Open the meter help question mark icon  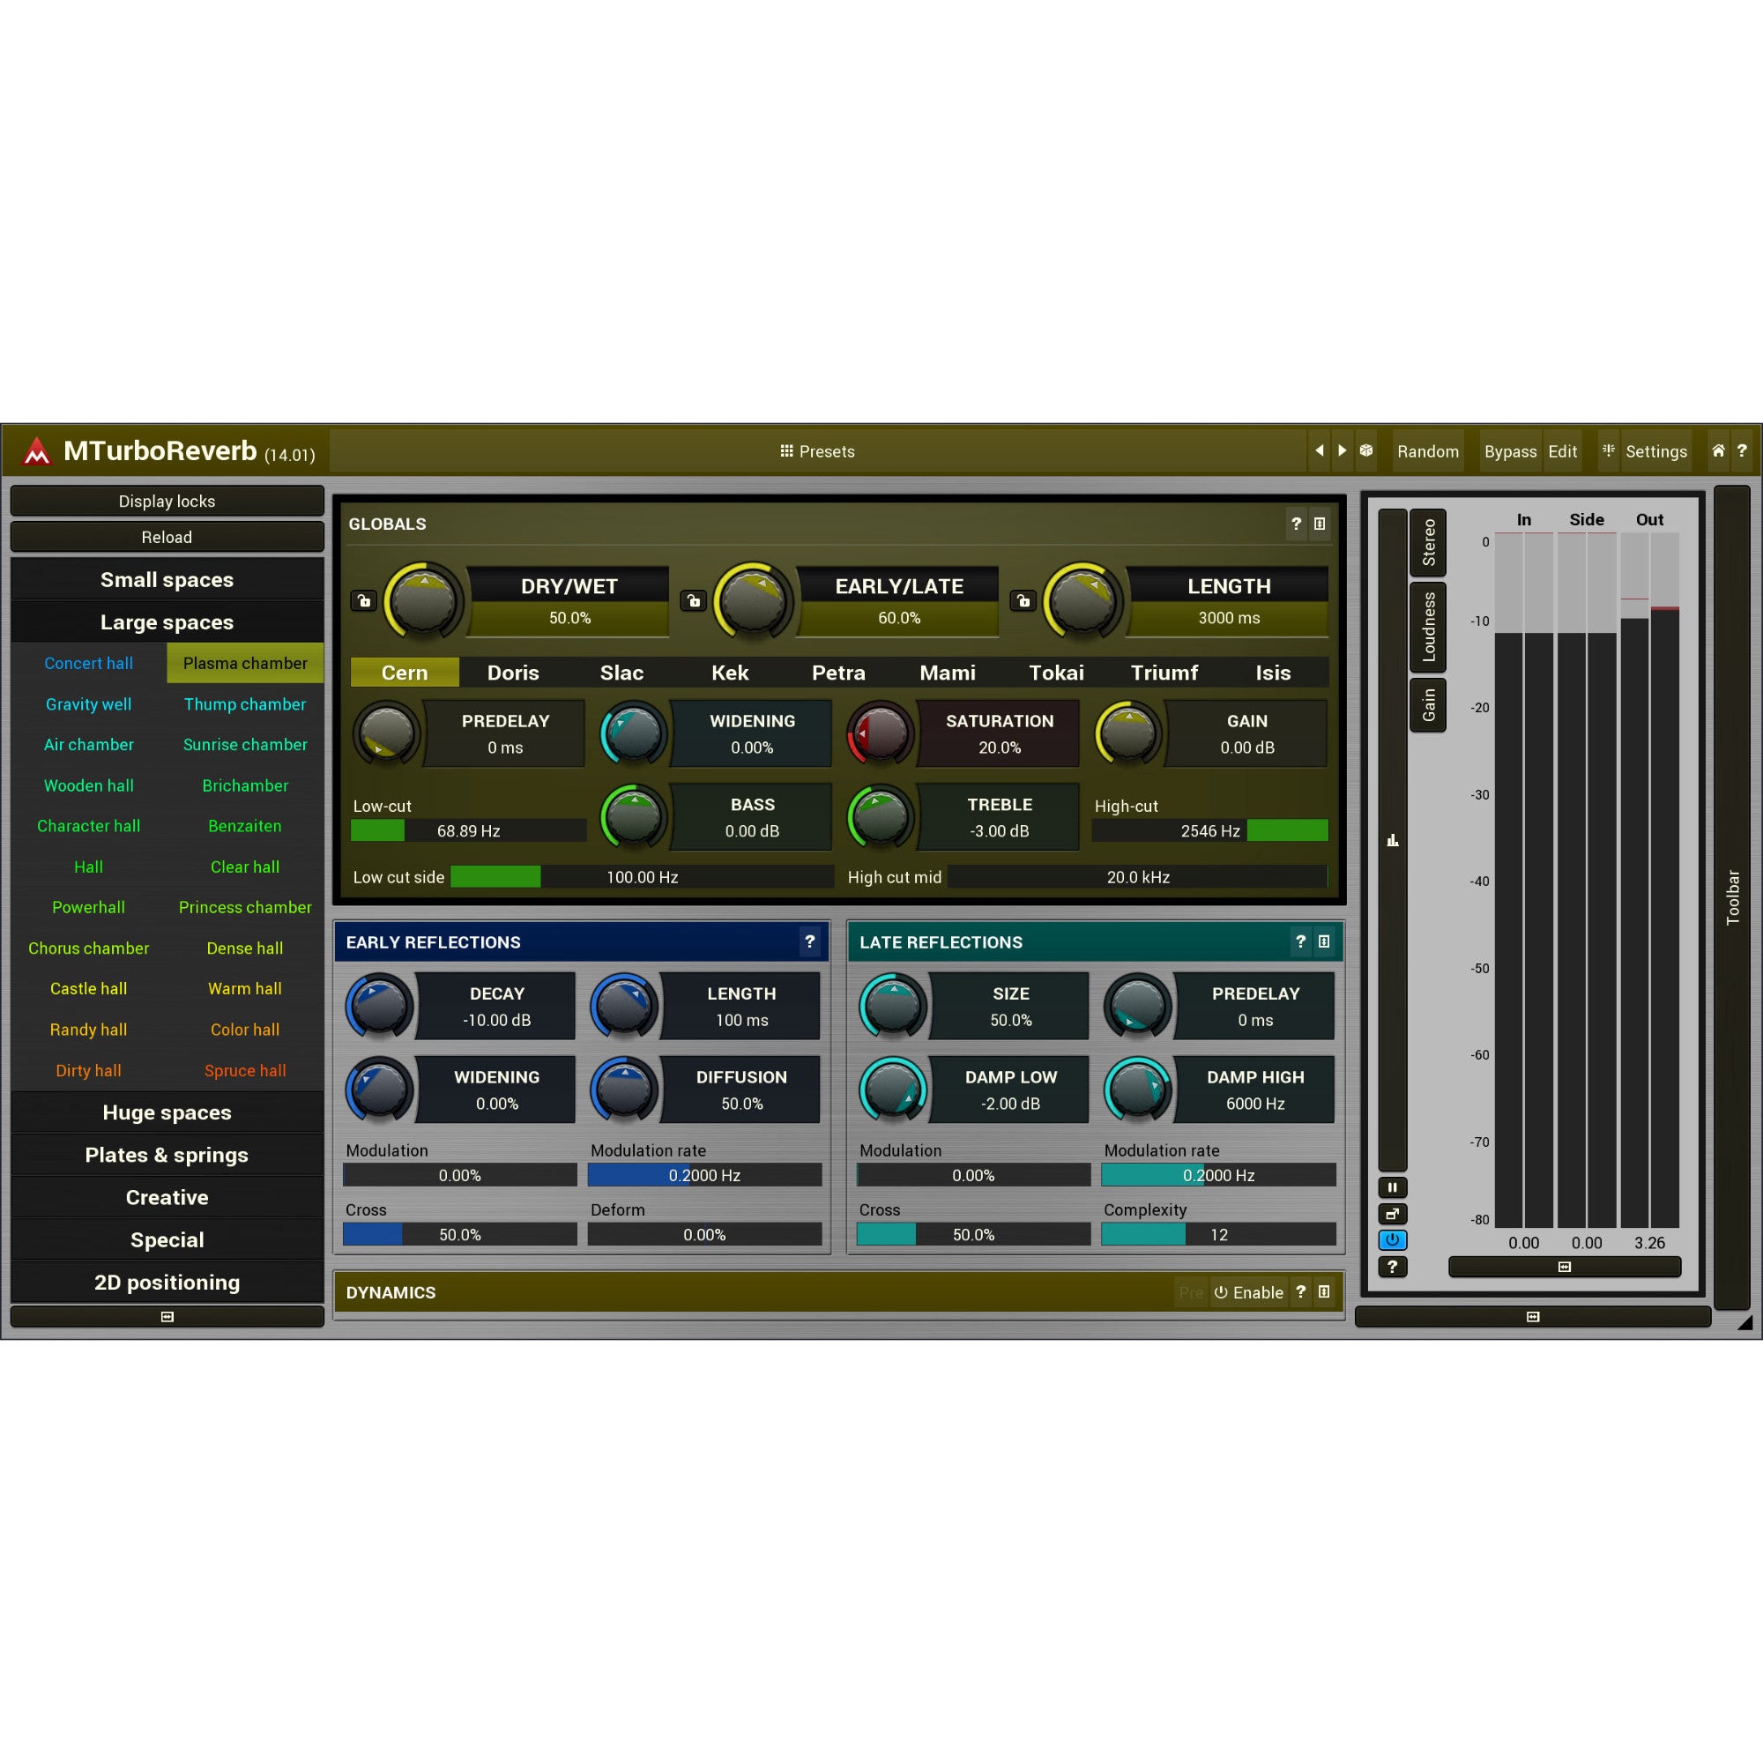(1393, 1267)
